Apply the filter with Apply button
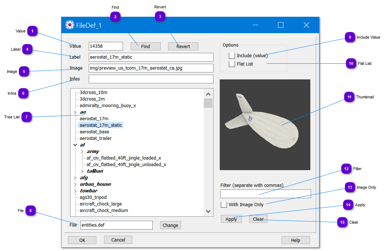The height and width of the screenshot is (251, 386). [231, 219]
